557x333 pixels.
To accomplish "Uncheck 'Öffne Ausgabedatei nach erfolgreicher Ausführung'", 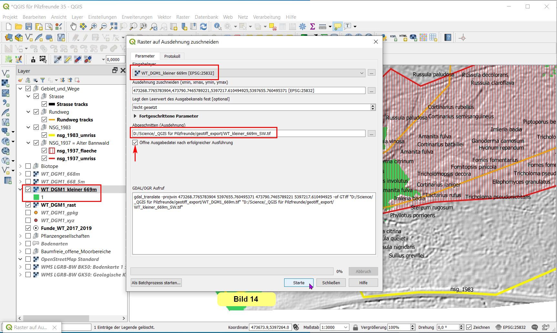I will coord(135,142).
